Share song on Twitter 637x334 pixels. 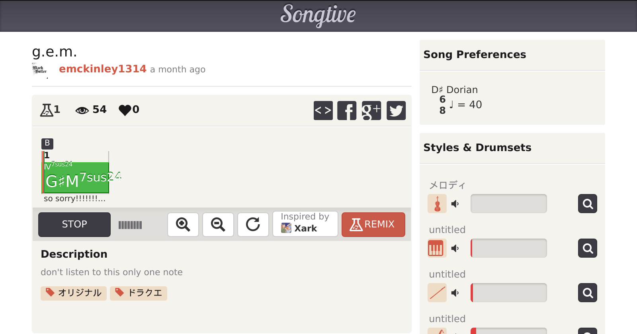[396, 111]
